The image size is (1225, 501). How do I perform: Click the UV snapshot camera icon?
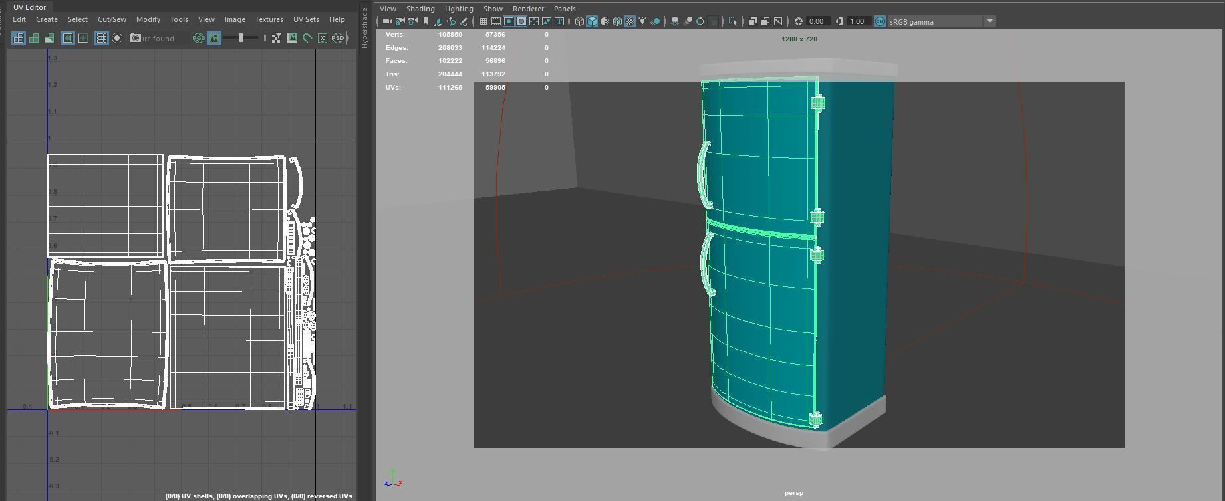coord(136,38)
